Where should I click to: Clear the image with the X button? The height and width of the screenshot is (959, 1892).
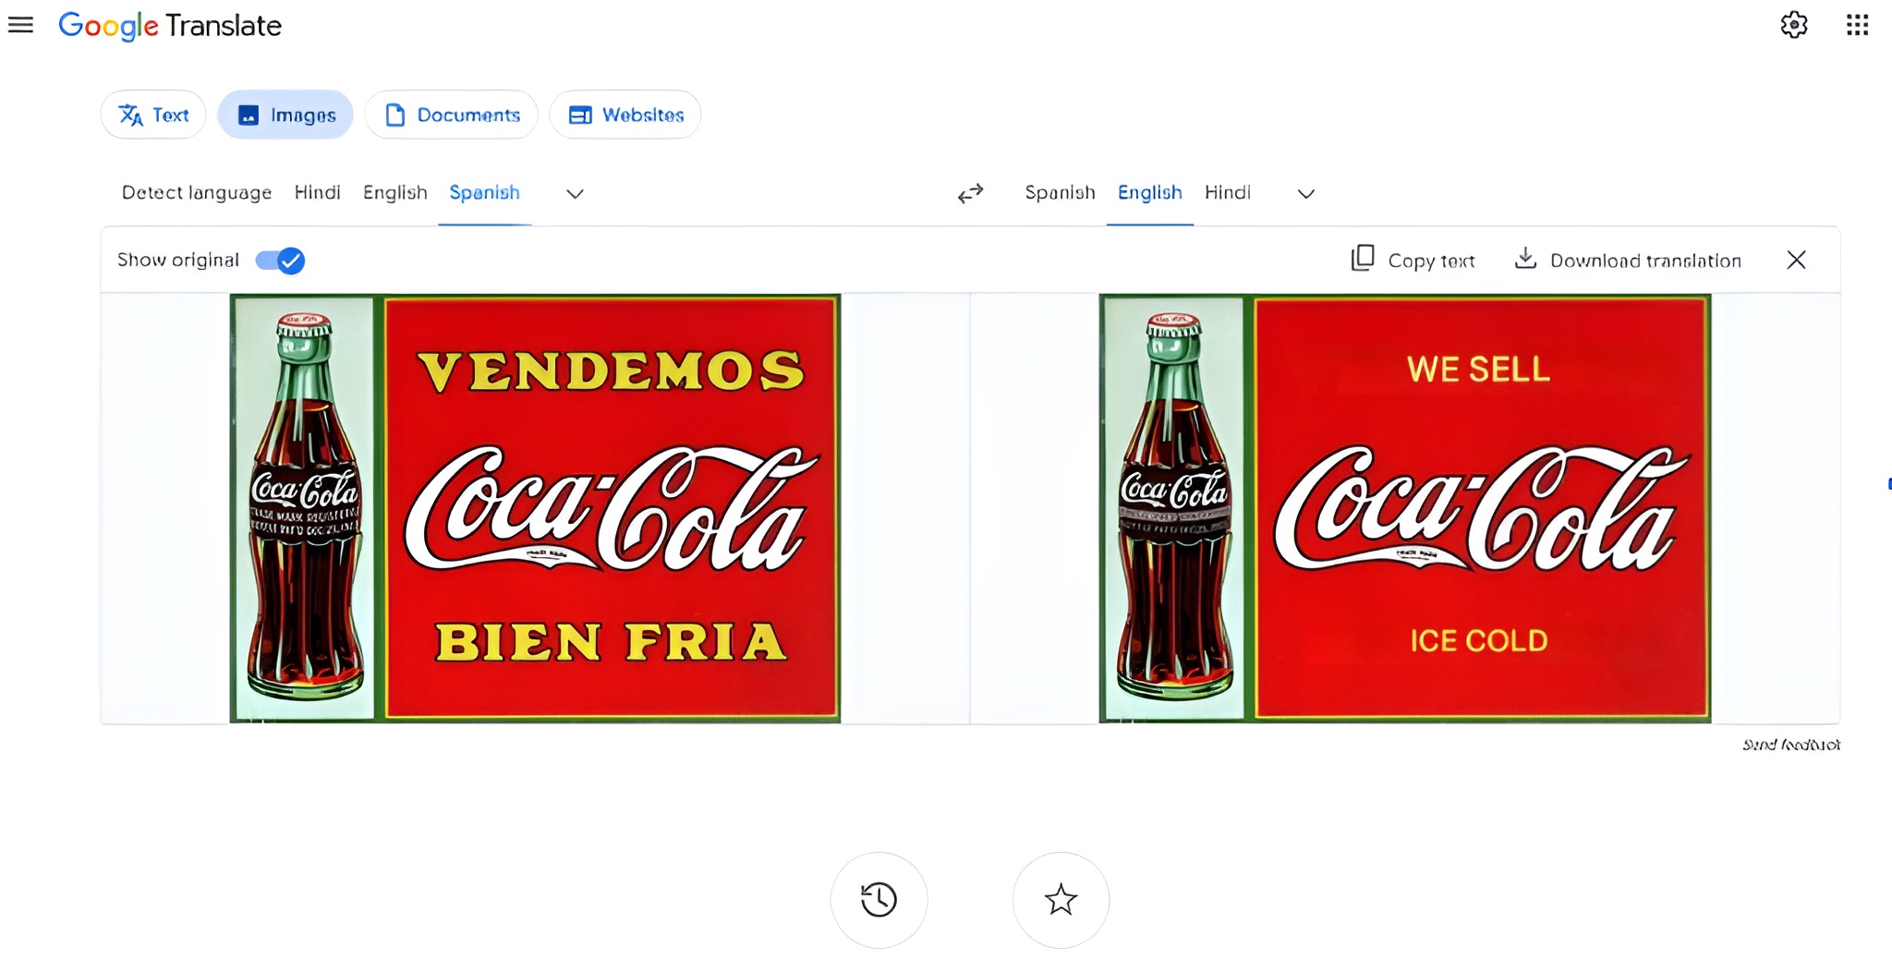[x=1796, y=260]
